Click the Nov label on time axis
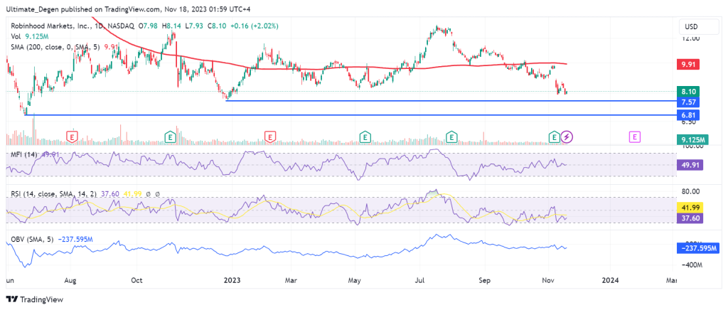 (549, 280)
